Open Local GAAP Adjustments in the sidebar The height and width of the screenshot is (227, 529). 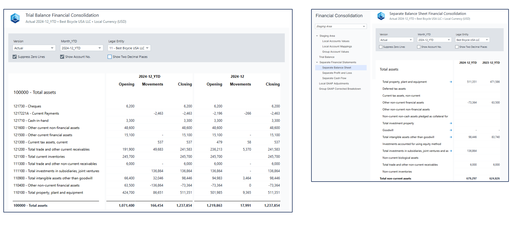click(334, 83)
